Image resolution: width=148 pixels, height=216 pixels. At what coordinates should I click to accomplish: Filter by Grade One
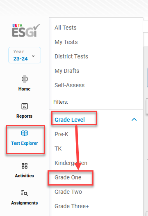tap(68, 177)
